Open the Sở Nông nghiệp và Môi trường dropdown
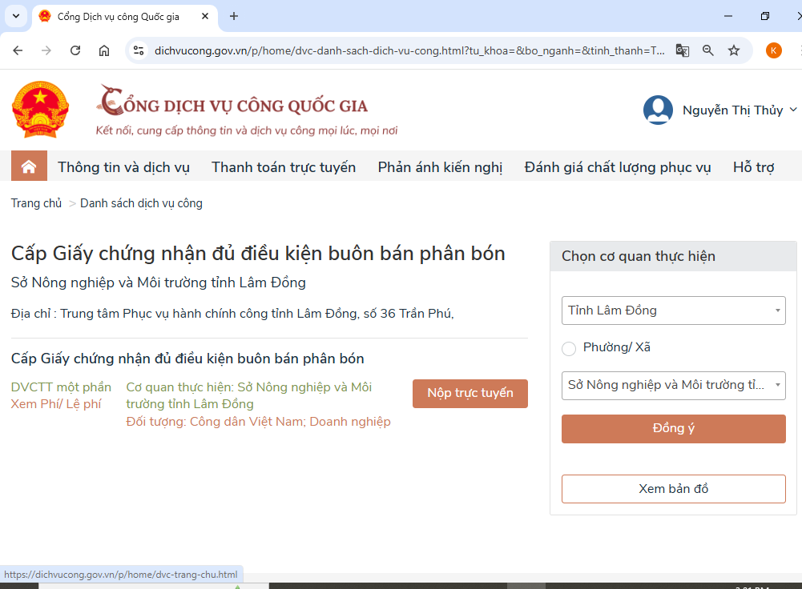This screenshot has height=589, width=802. click(673, 385)
